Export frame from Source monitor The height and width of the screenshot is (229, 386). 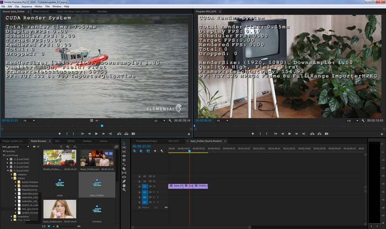pyautogui.click(x=133, y=134)
